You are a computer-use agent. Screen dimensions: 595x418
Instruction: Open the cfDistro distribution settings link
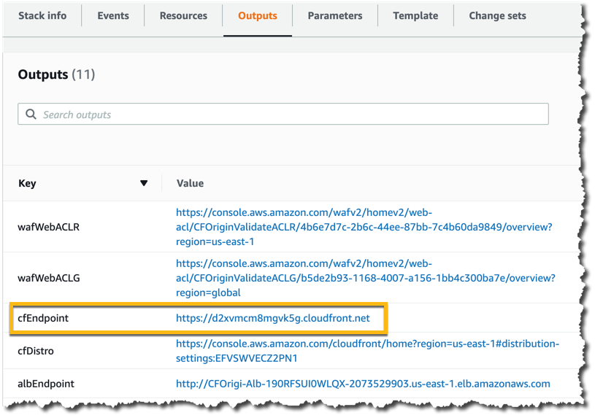pos(368,351)
